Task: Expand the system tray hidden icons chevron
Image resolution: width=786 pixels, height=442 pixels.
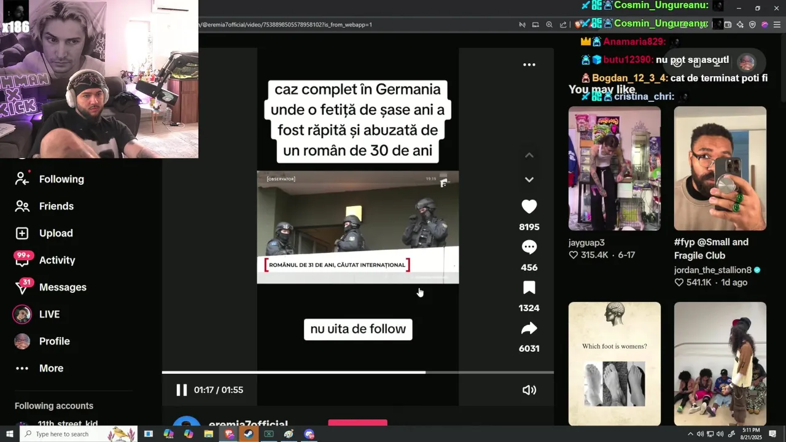Action: coord(690,434)
